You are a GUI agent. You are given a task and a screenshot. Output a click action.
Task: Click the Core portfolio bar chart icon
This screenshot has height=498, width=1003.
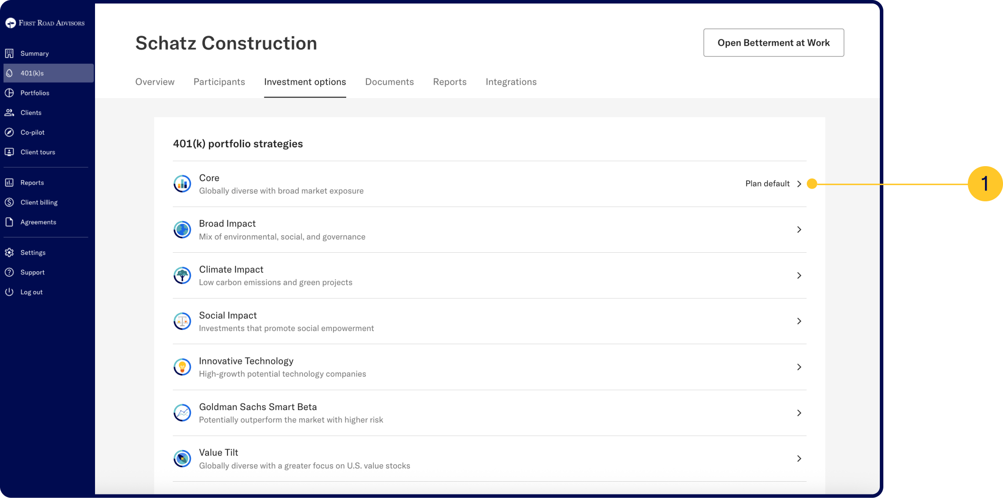(x=182, y=184)
